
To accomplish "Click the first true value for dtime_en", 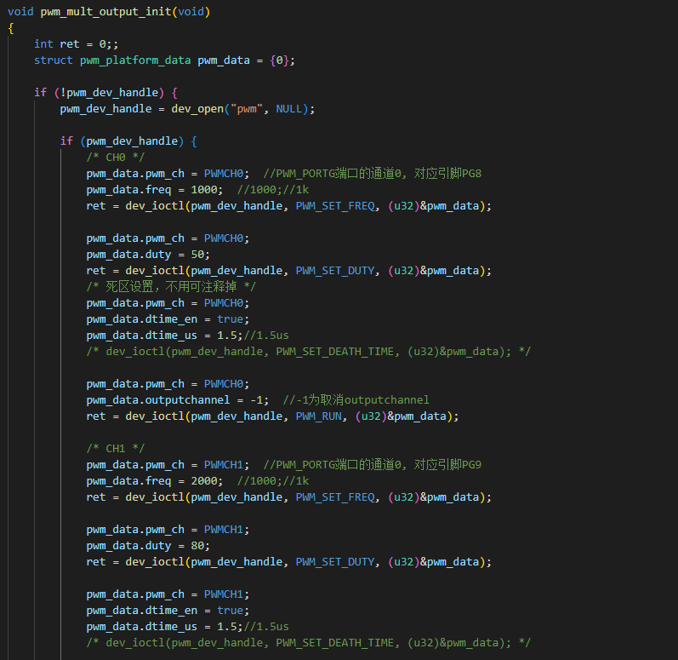I will click(230, 319).
